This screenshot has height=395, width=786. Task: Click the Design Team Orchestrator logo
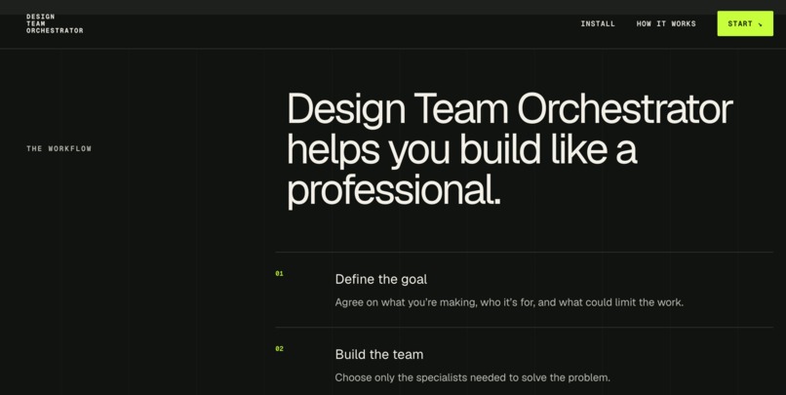(55, 23)
